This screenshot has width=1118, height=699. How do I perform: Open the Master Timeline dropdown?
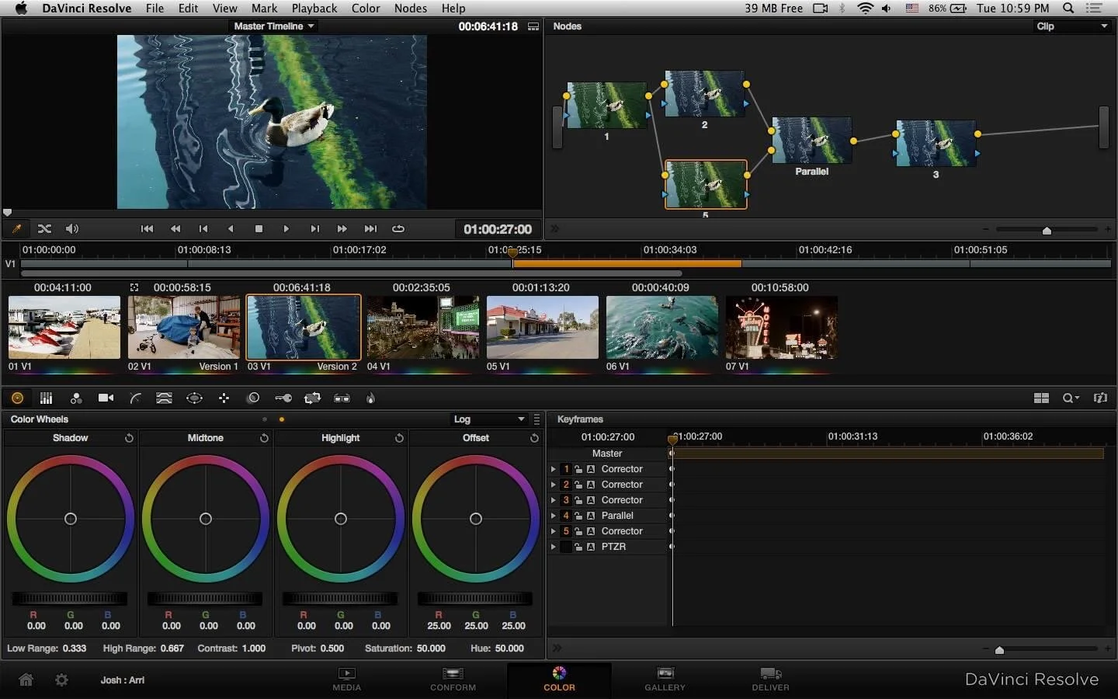point(274,26)
